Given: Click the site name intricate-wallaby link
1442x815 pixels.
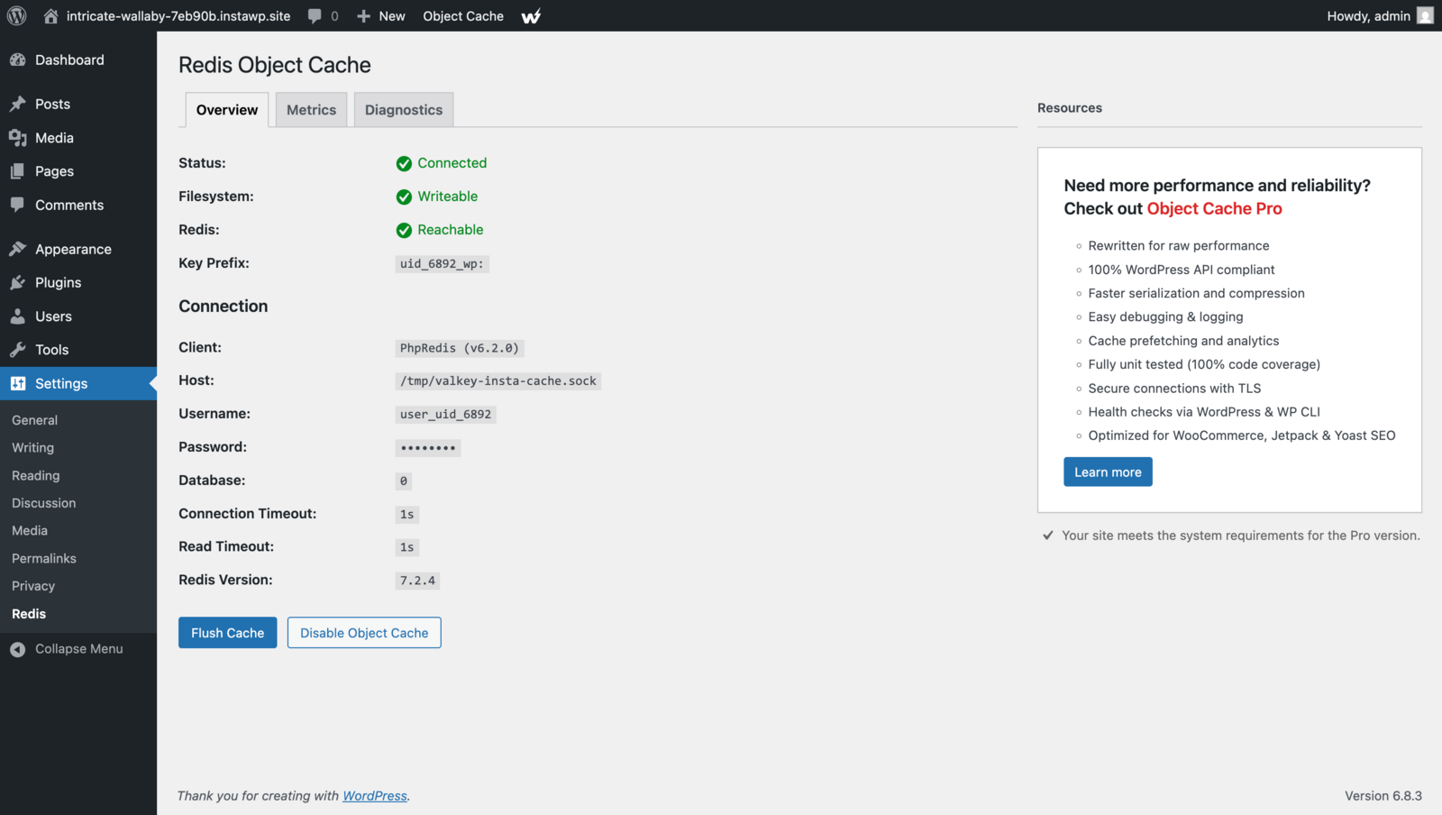Looking at the screenshot, I should point(178,16).
